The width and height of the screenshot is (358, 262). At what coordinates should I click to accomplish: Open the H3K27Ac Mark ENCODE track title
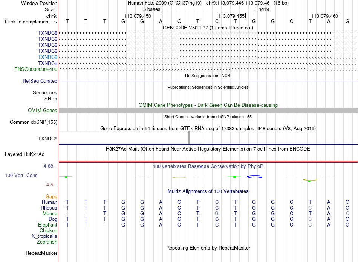click(208, 149)
